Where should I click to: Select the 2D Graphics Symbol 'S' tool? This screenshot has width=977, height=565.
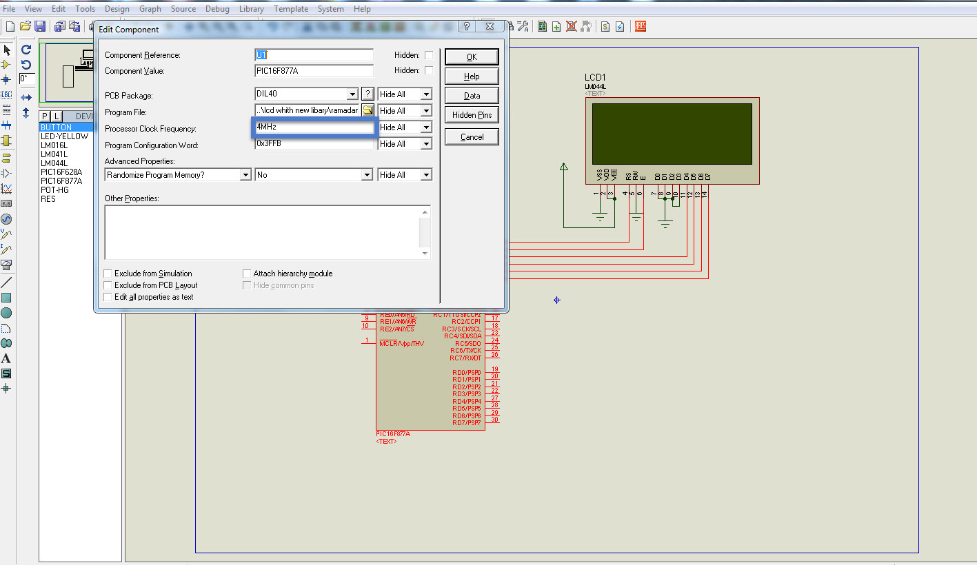point(7,373)
